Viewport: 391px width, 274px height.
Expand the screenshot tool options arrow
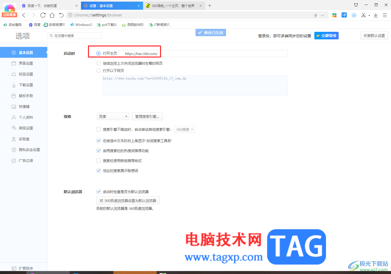[369, 15]
